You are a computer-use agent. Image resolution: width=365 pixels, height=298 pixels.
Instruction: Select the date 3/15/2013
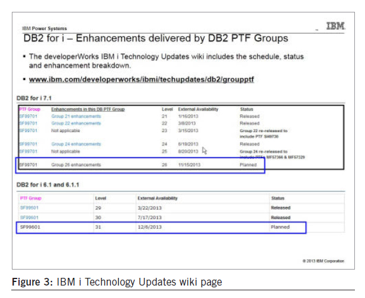188,130
